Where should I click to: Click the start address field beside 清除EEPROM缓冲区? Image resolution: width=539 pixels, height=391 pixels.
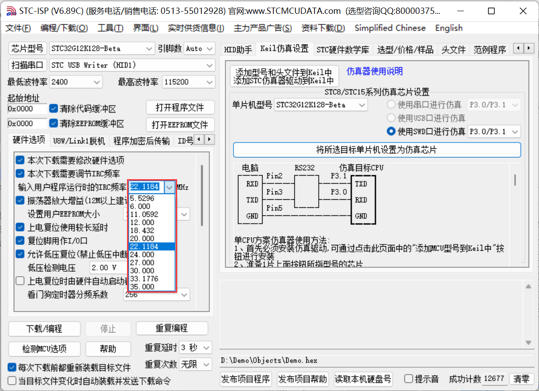click(x=27, y=123)
